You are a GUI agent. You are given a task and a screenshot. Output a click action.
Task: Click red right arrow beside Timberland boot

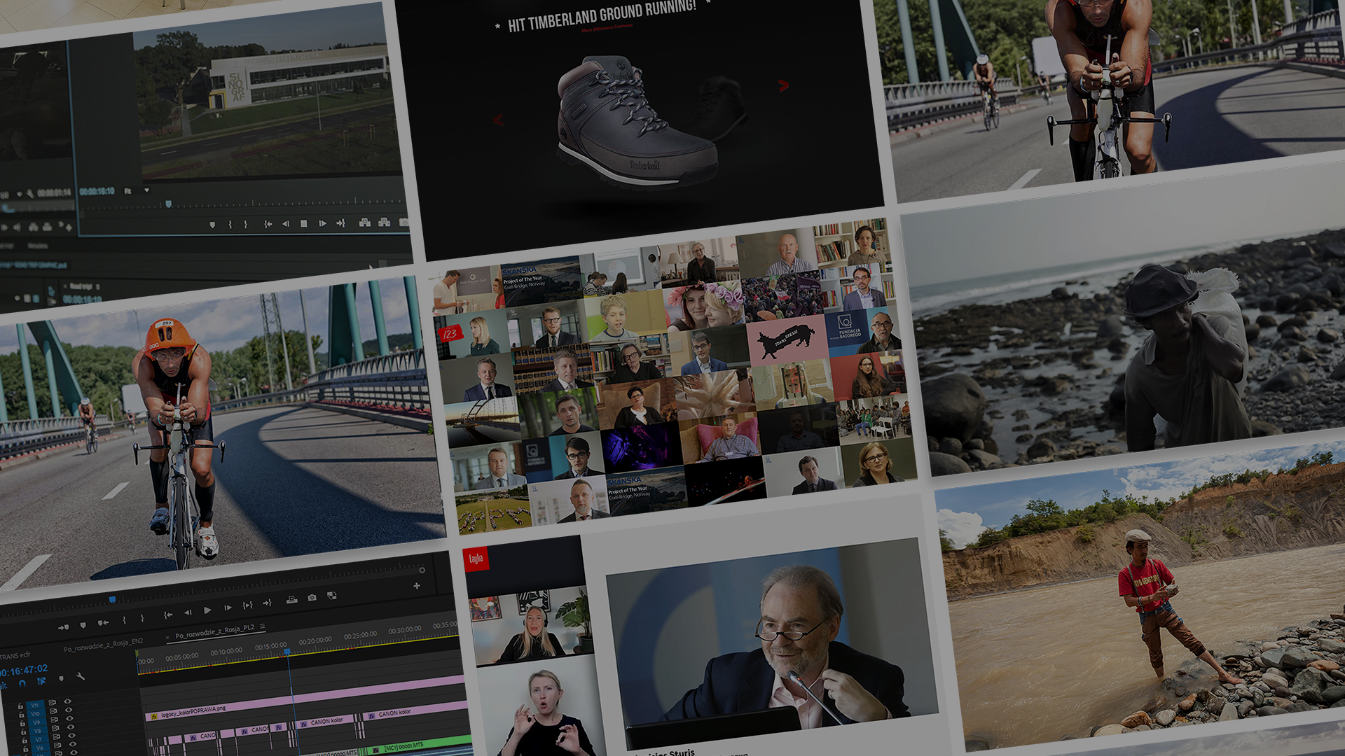(x=783, y=85)
